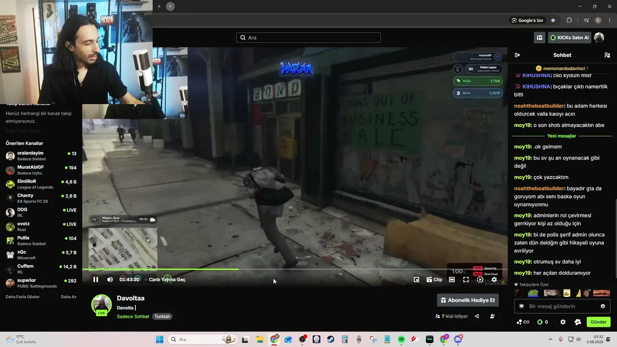The height and width of the screenshot is (347, 617).
Task: Open mini player picture-in-picture icon
Action: (x=416, y=280)
